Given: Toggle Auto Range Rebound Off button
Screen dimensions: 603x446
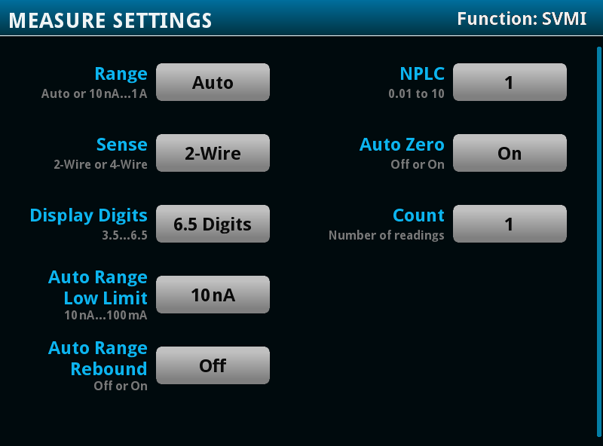Looking at the screenshot, I should [213, 366].
